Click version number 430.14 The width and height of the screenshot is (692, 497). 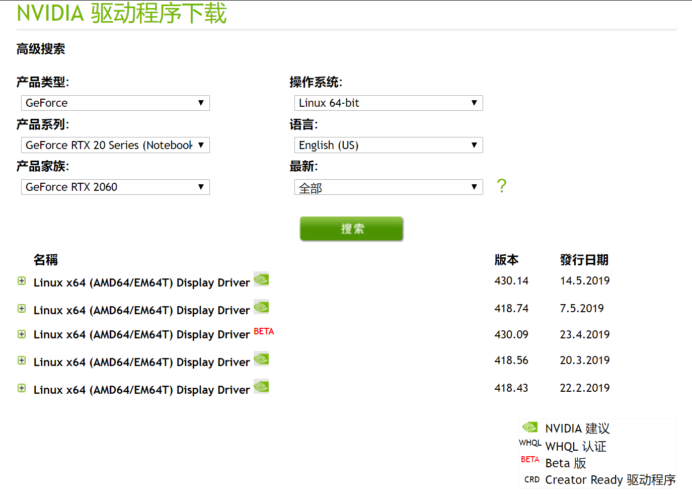click(511, 281)
